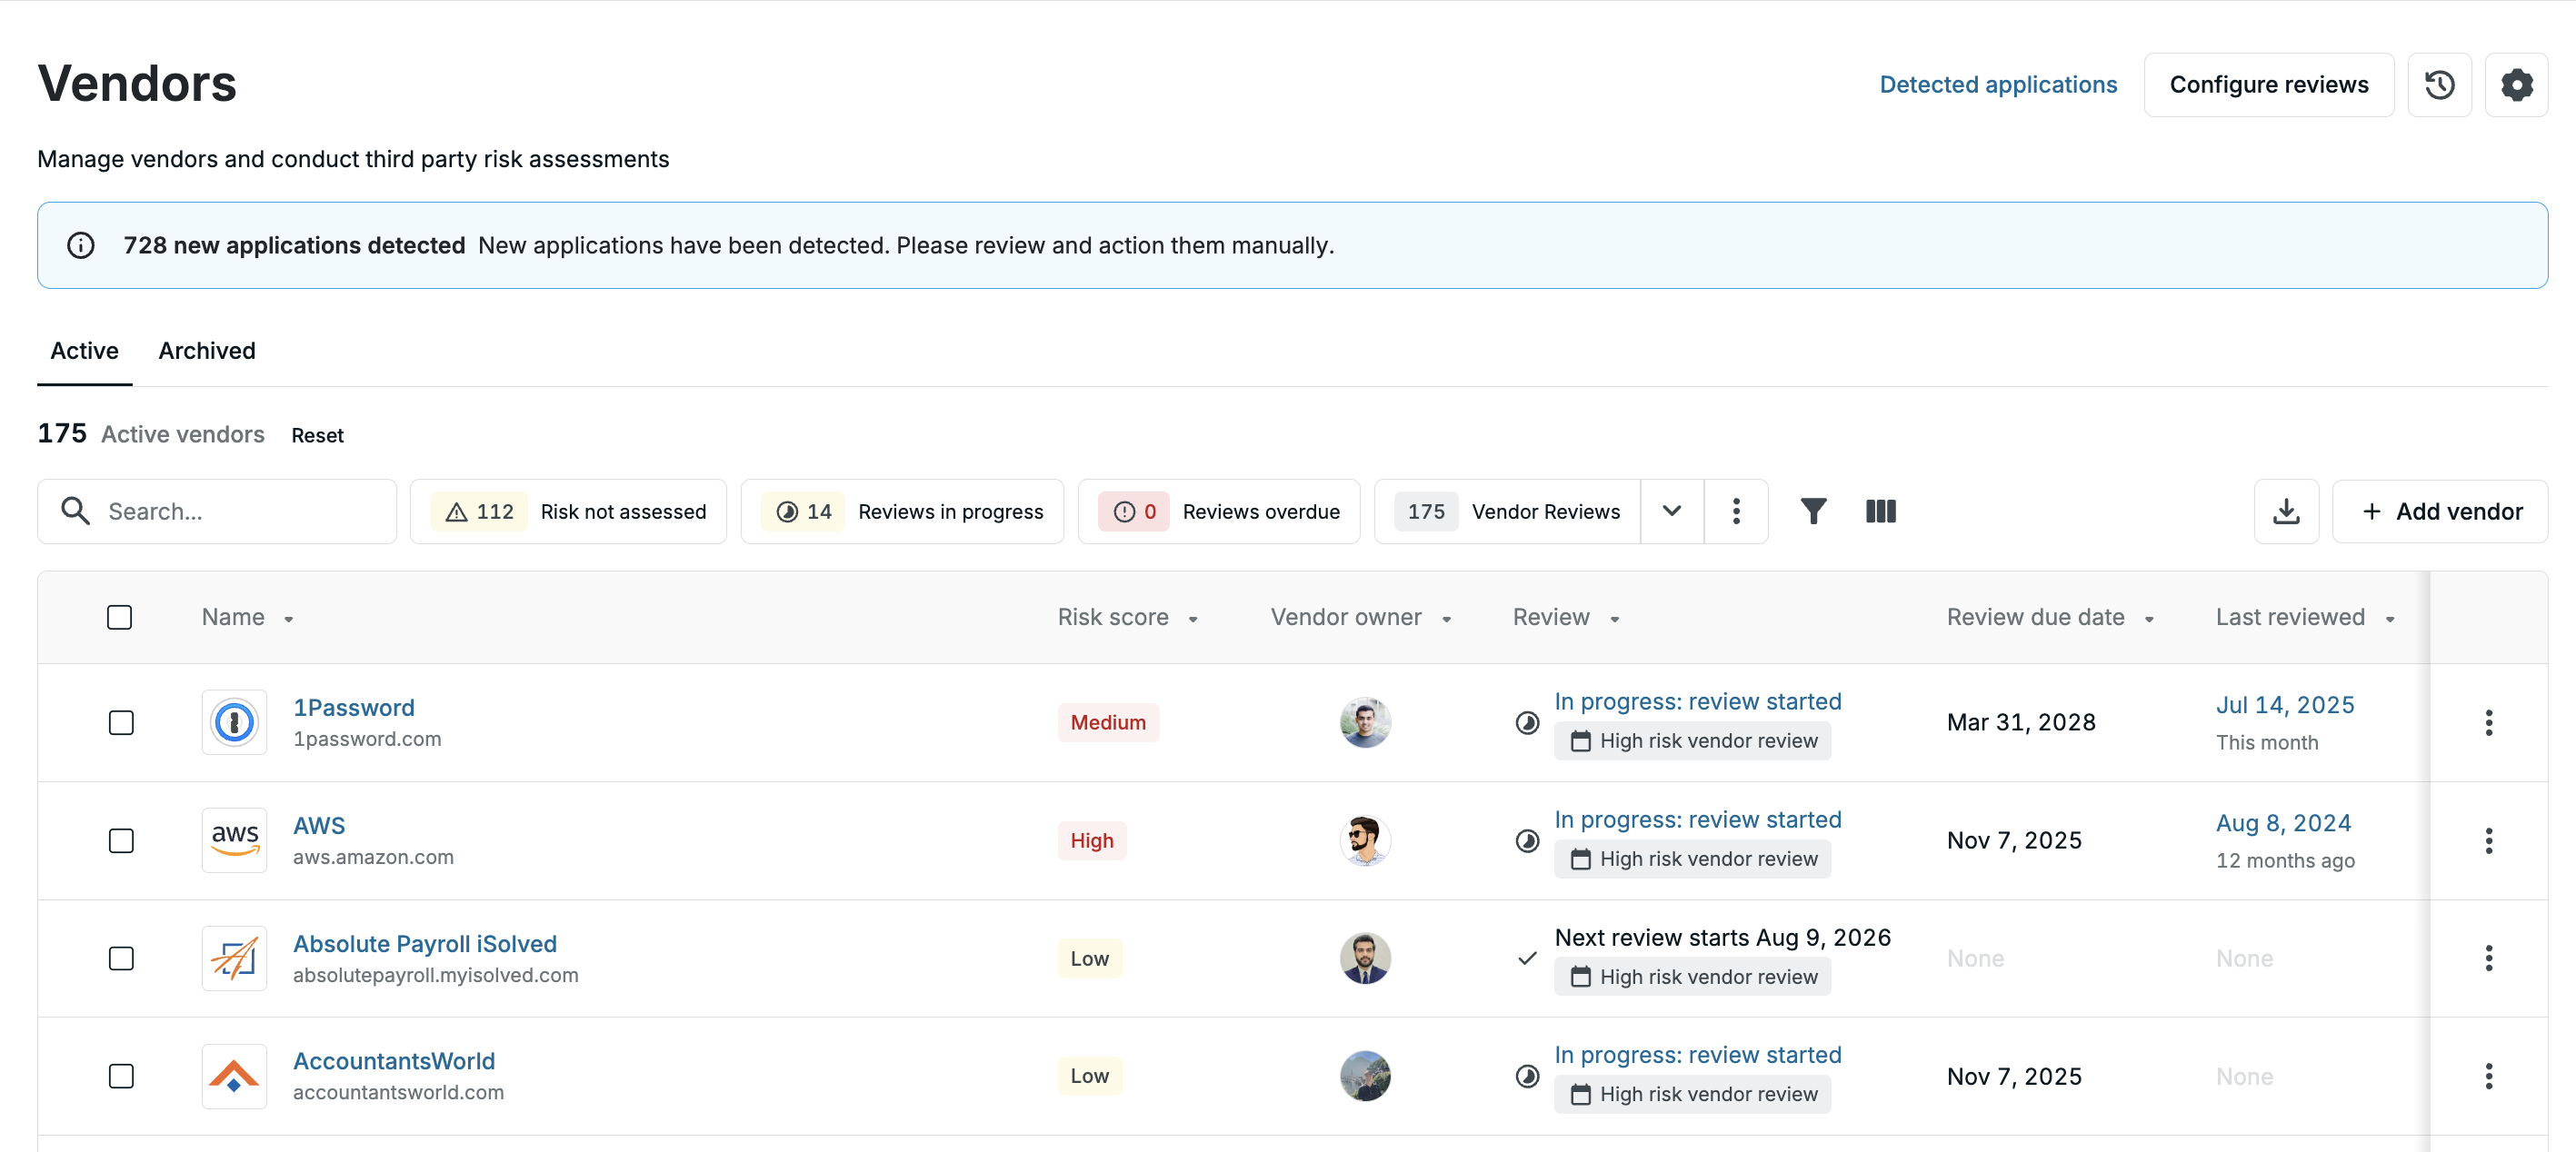This screenshot has width=2576, height=1152.
Task: Click vendor owner avatar for AWS
Action: tap(1365, 840)
